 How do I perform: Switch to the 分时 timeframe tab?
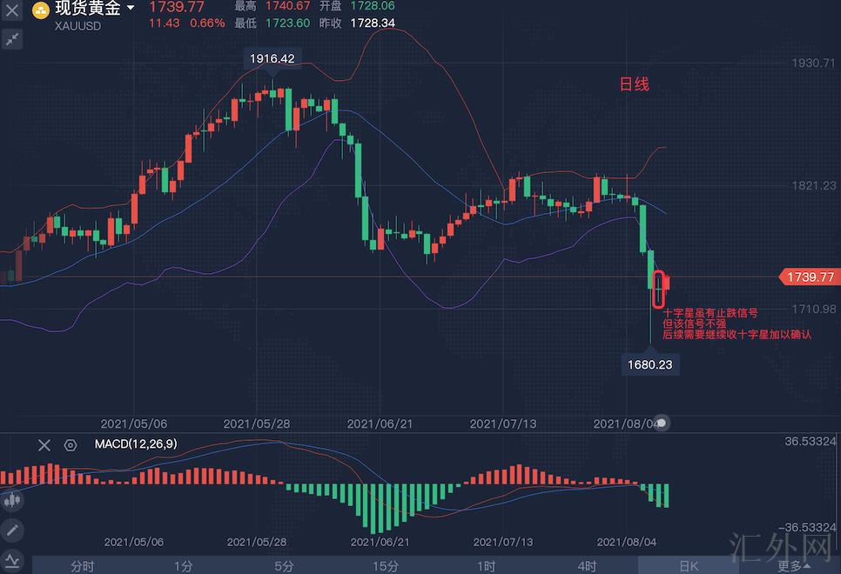(x=82, y=565)
